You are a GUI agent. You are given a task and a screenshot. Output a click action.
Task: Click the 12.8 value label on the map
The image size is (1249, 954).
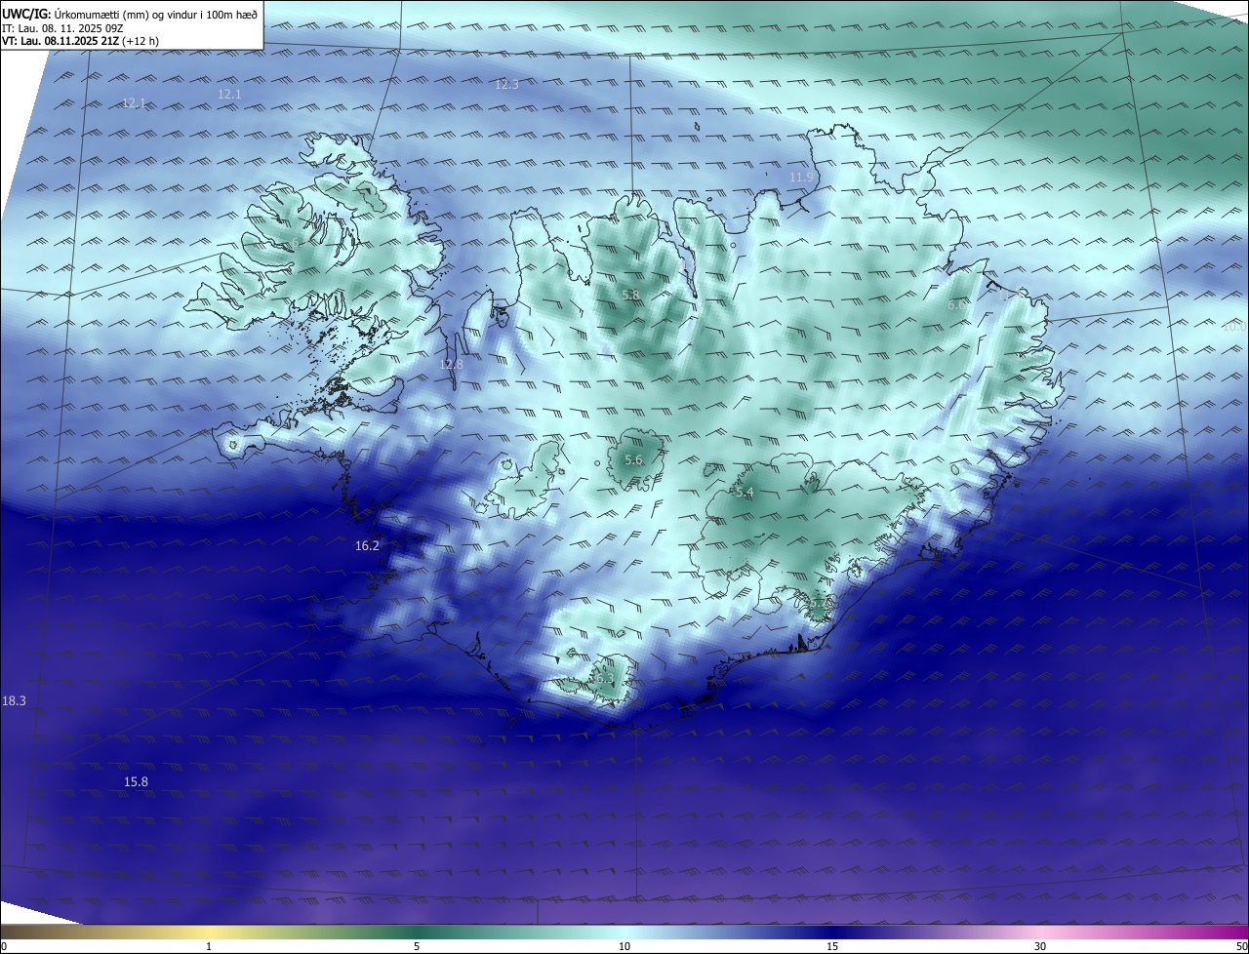tap(451, 364)
